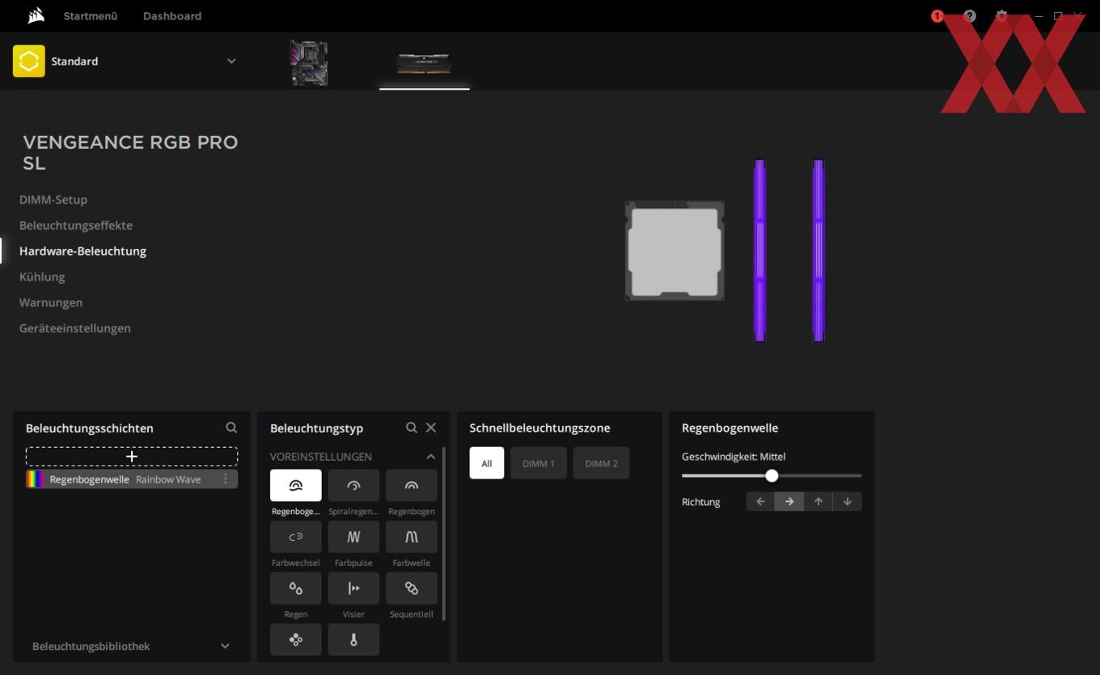
Task: Open the Startmenü tab
Action: pyautogui.click(x=91, y=16)
